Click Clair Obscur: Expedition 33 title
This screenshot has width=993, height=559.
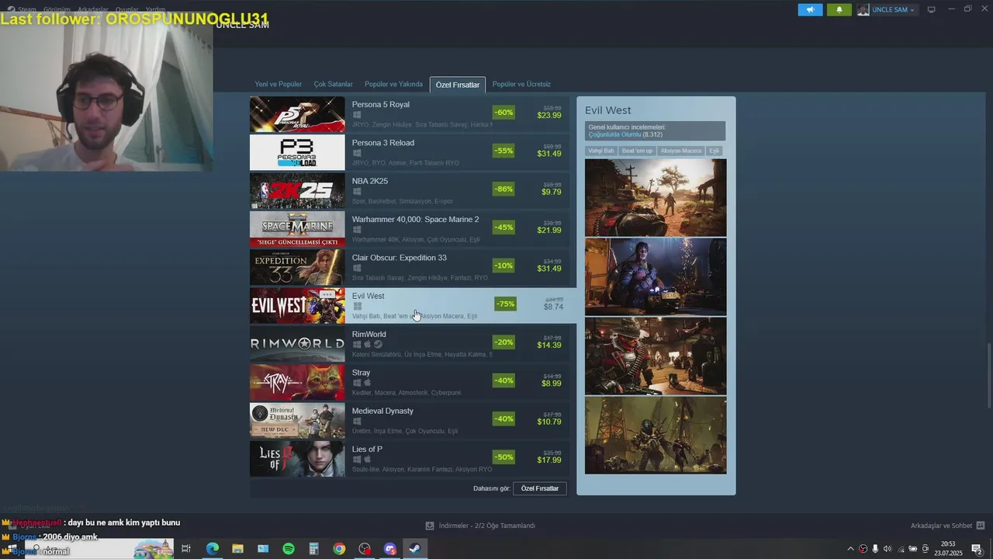pyautogui.click(x=400, y=258)
